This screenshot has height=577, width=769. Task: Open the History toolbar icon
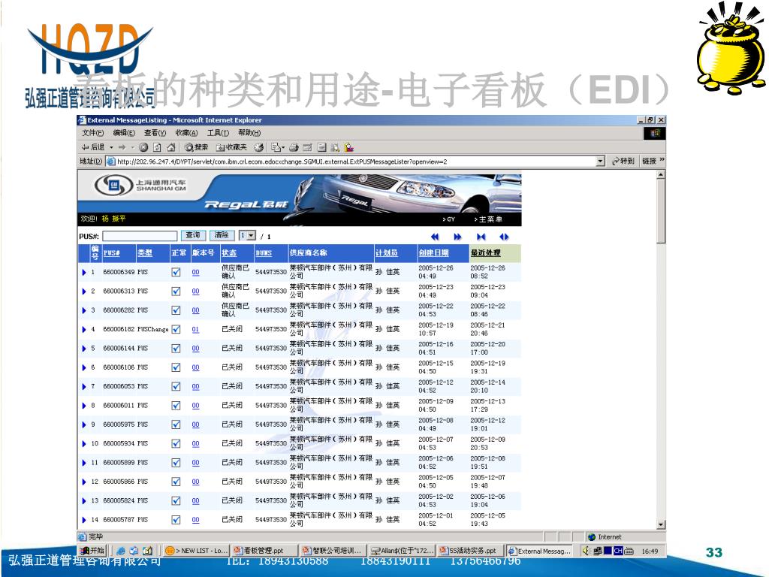coord(259,147)
